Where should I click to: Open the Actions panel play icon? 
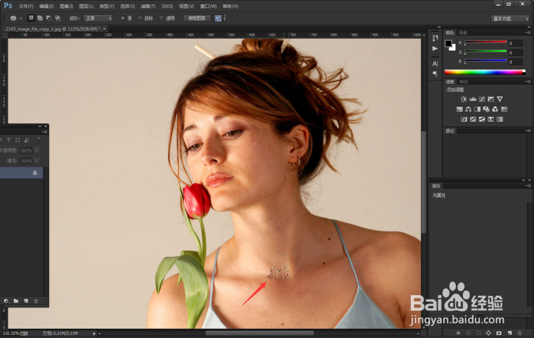click(435, 49)
